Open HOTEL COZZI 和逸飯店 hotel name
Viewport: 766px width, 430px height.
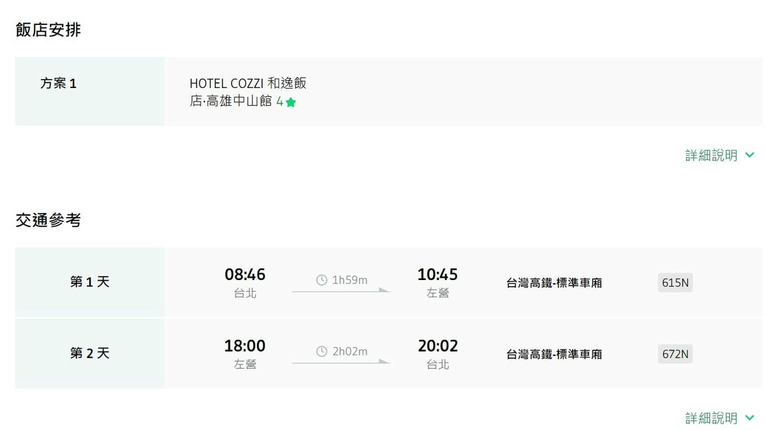click(248, 92)
